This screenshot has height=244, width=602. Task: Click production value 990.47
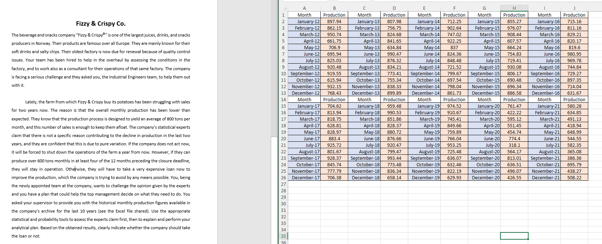pos(394,54)
